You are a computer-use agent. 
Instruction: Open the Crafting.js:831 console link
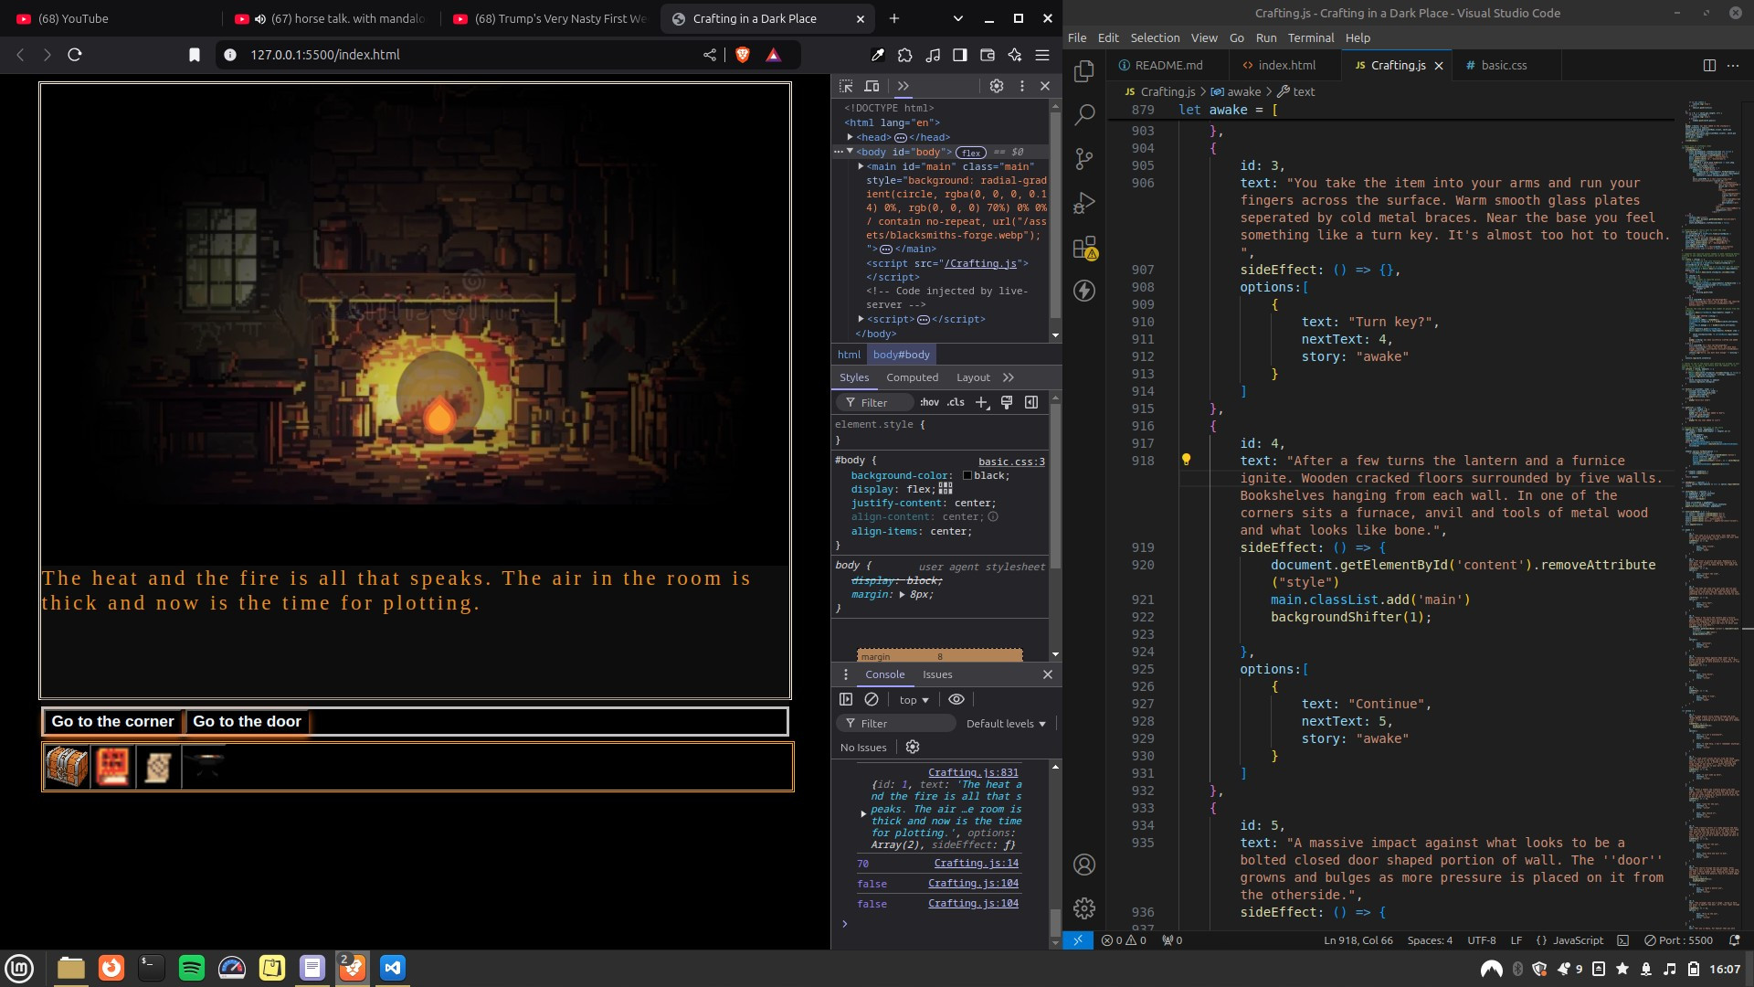click(x=973, y=772)
